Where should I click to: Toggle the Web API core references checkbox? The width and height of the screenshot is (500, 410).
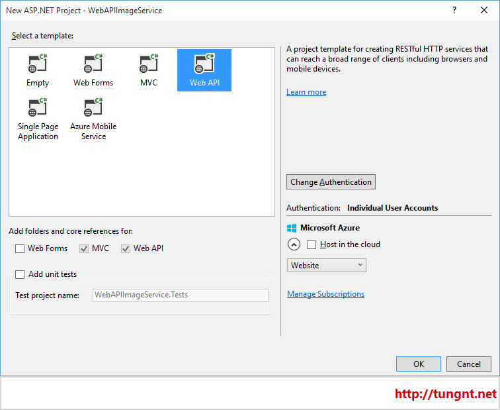(x=126, y=248)
